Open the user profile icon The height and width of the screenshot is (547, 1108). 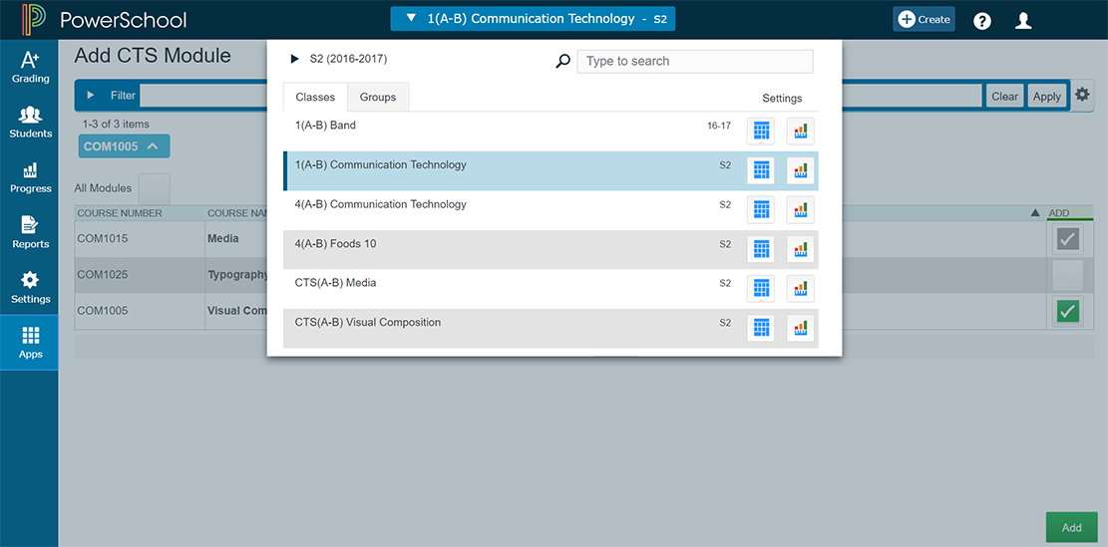1023,20
